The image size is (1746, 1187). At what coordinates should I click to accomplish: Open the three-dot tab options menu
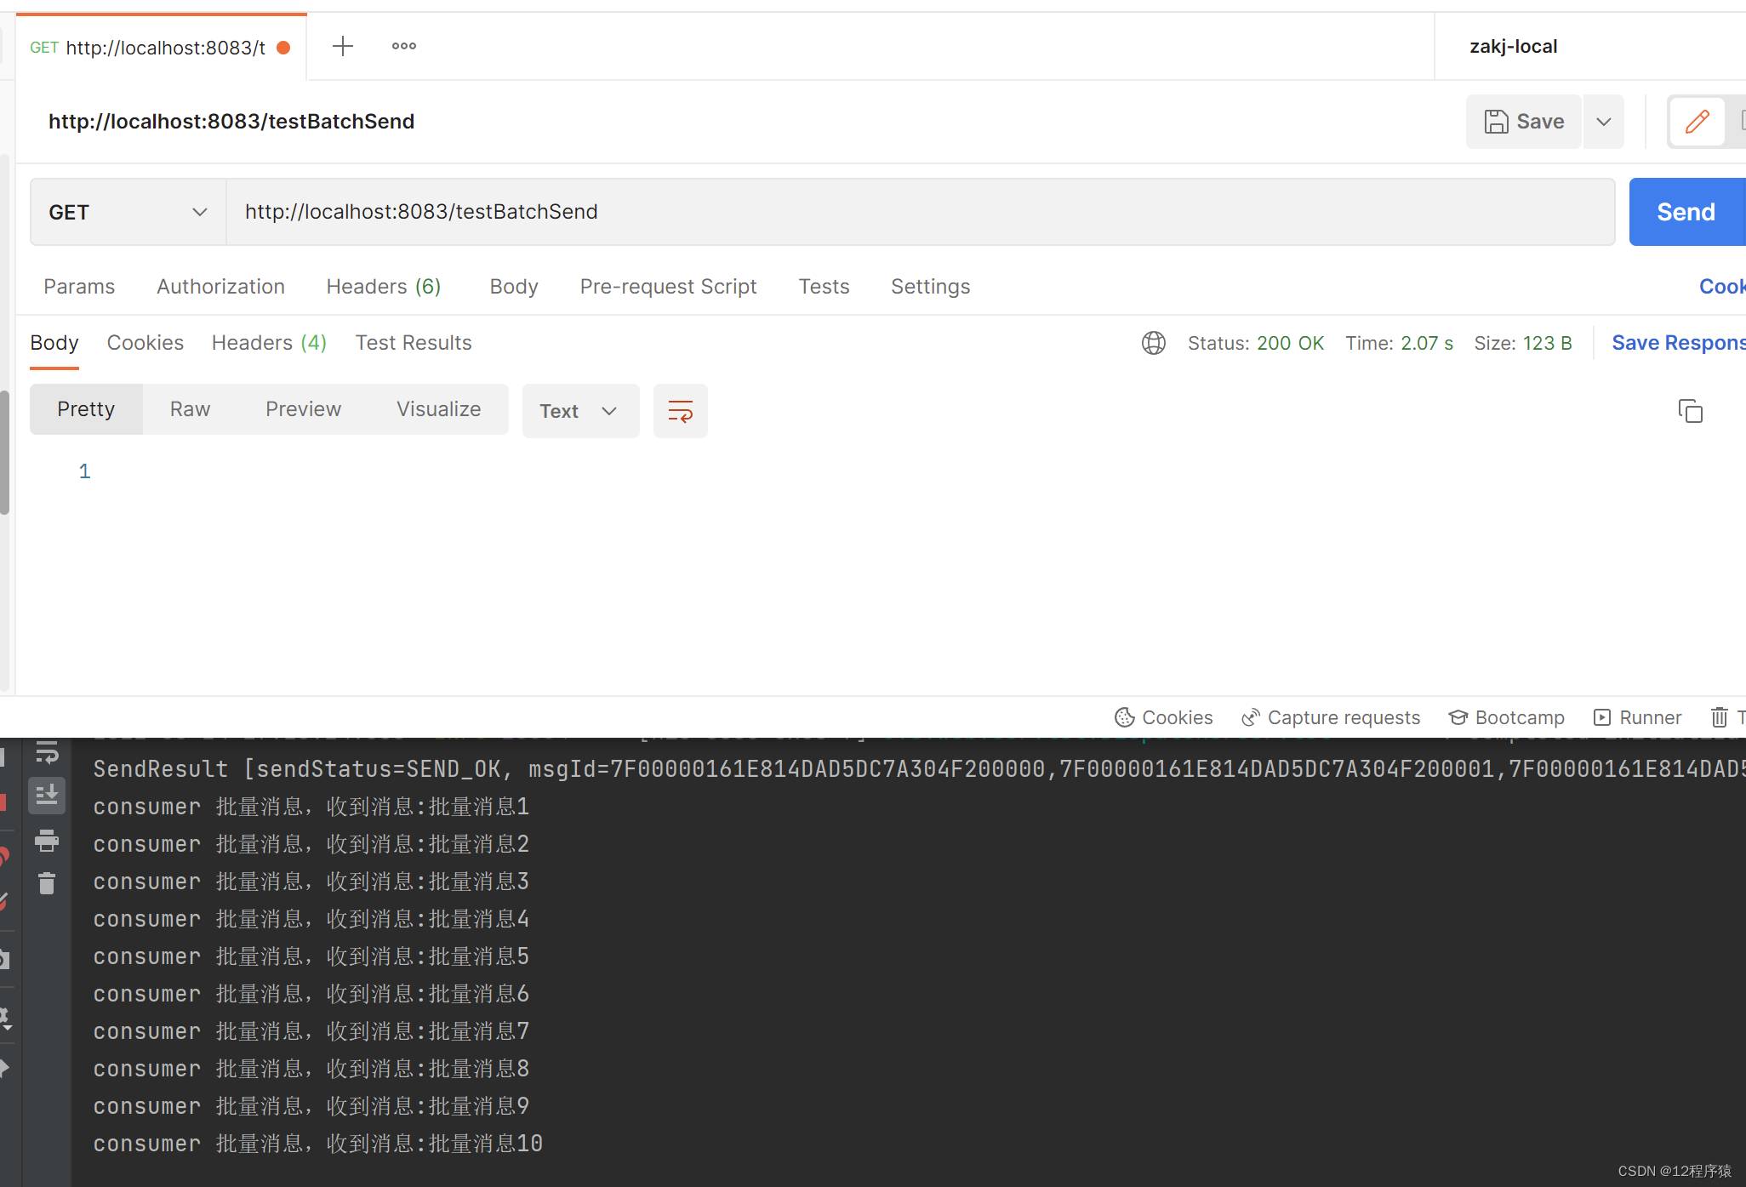pyautogui.click(x=403, y=46)
